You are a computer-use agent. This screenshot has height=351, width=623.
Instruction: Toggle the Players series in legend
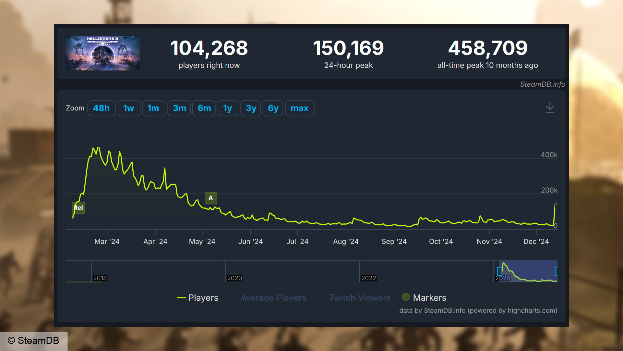point(198,298)
